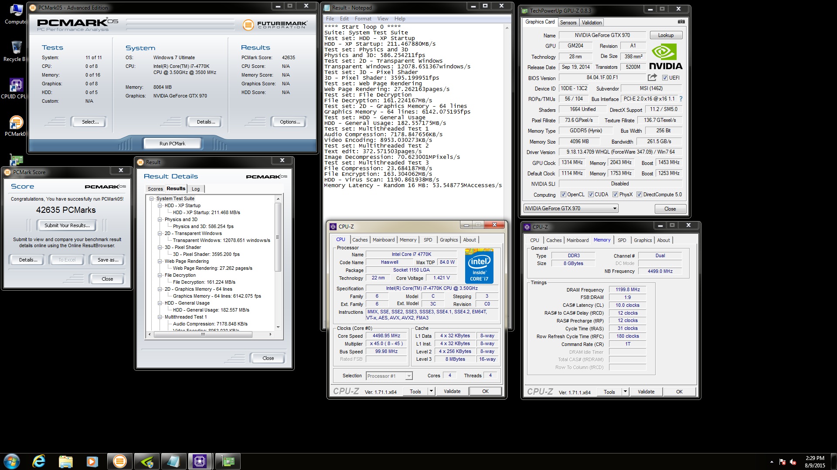Click the NVIDIA logo in GPU-Z
This screenshot has height=470, width=837.
click(666, 57)
